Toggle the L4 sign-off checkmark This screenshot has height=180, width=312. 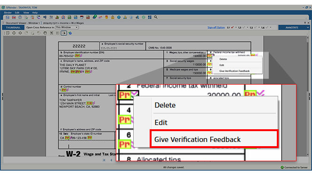point(267,27)
